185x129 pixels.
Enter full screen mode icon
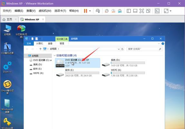tap(141, 11)
